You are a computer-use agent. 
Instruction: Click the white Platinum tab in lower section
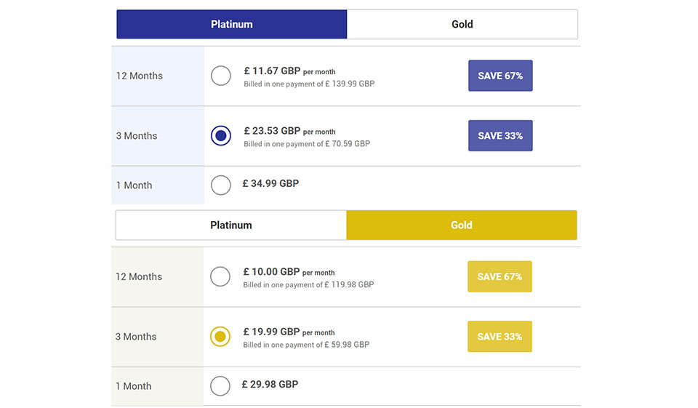pyautogui.click(x=231, y=225)
